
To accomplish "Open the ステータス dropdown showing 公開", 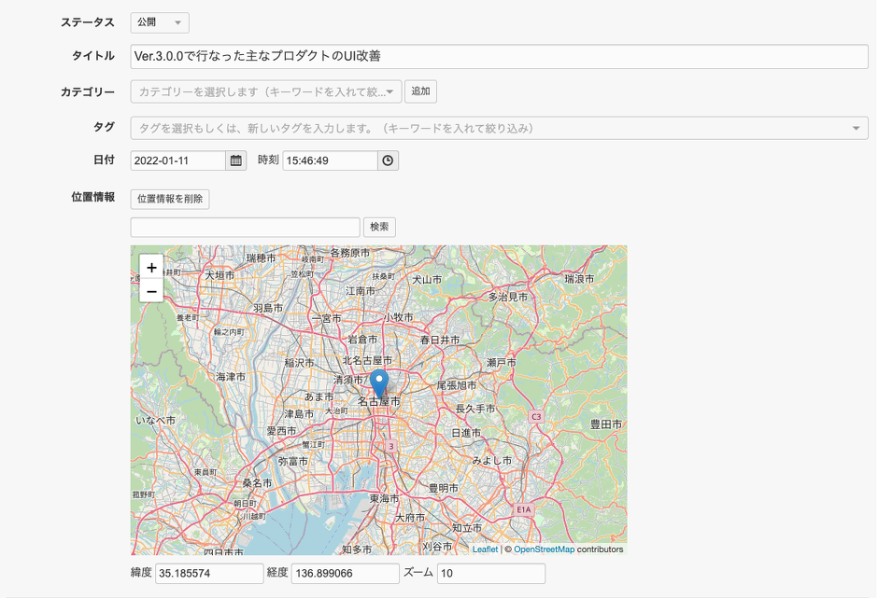I will click(x=159, y=22).
